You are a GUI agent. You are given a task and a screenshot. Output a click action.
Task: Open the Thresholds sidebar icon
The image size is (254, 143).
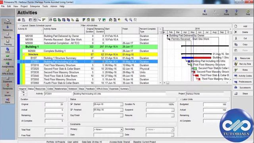(x=8, y=87)
